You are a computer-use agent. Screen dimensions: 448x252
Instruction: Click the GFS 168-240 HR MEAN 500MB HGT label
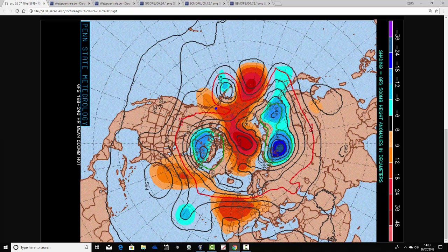[x=79, y=124]
